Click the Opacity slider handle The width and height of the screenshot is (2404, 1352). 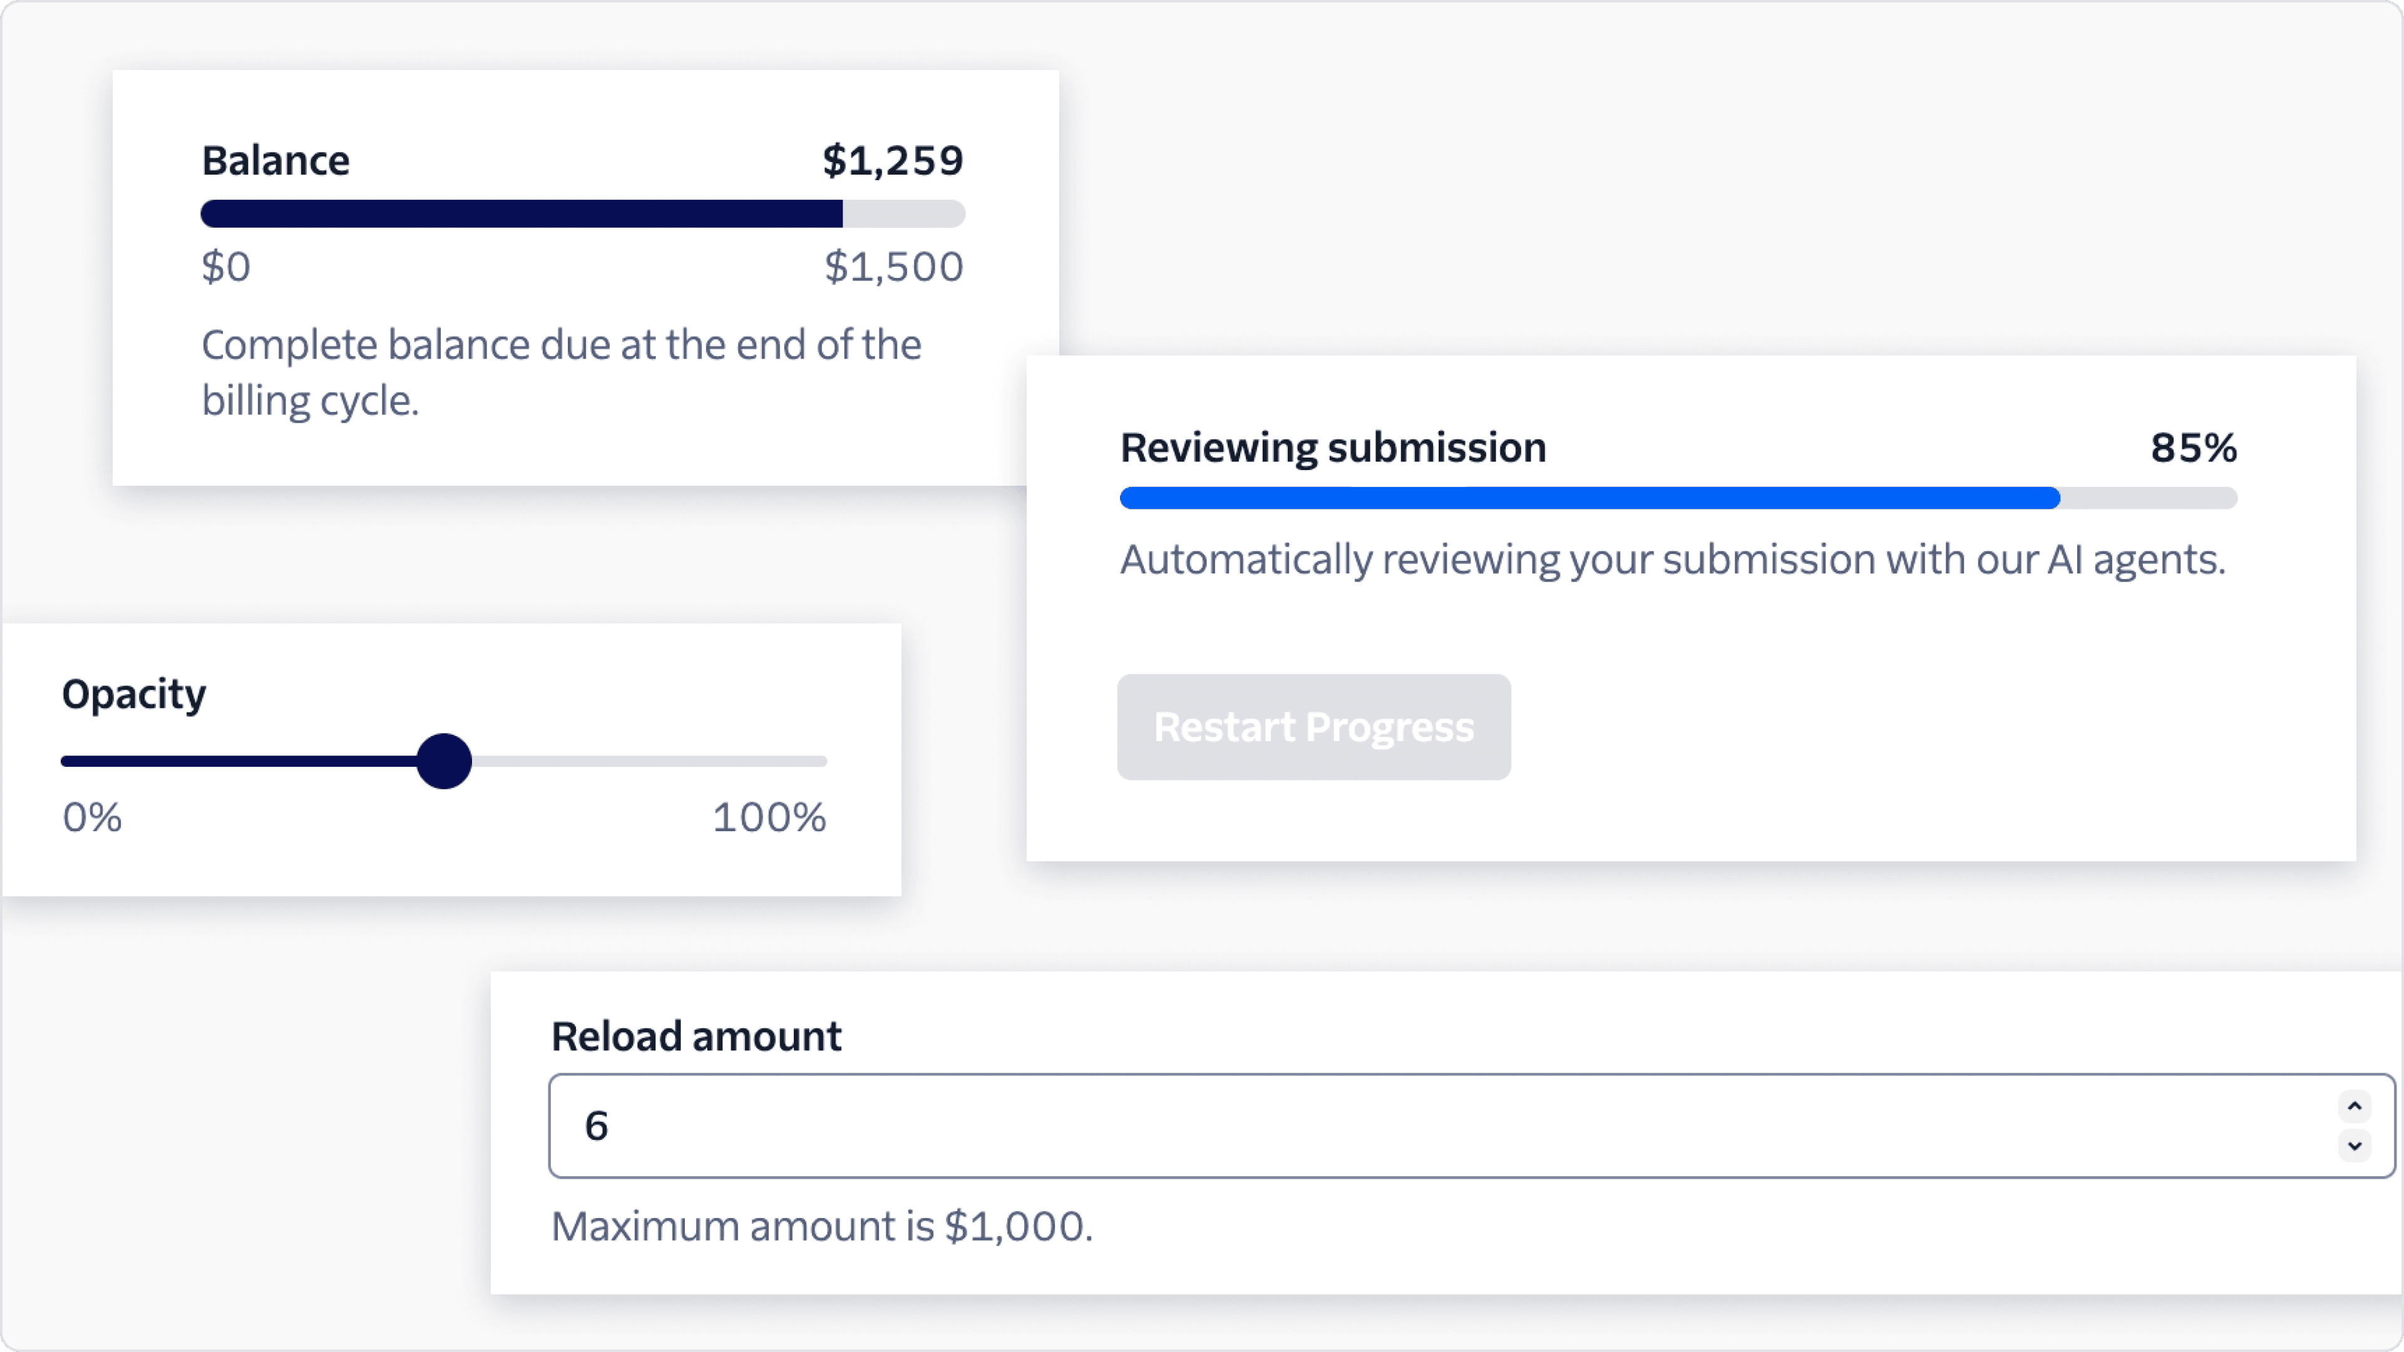click(444, 761)
